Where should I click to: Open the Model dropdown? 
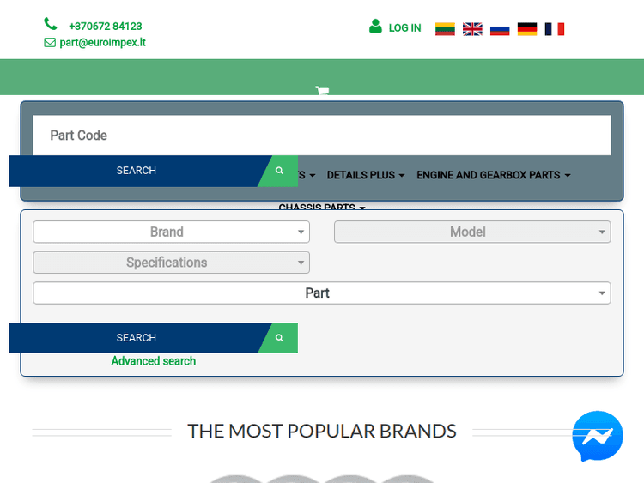coord(471,232)
